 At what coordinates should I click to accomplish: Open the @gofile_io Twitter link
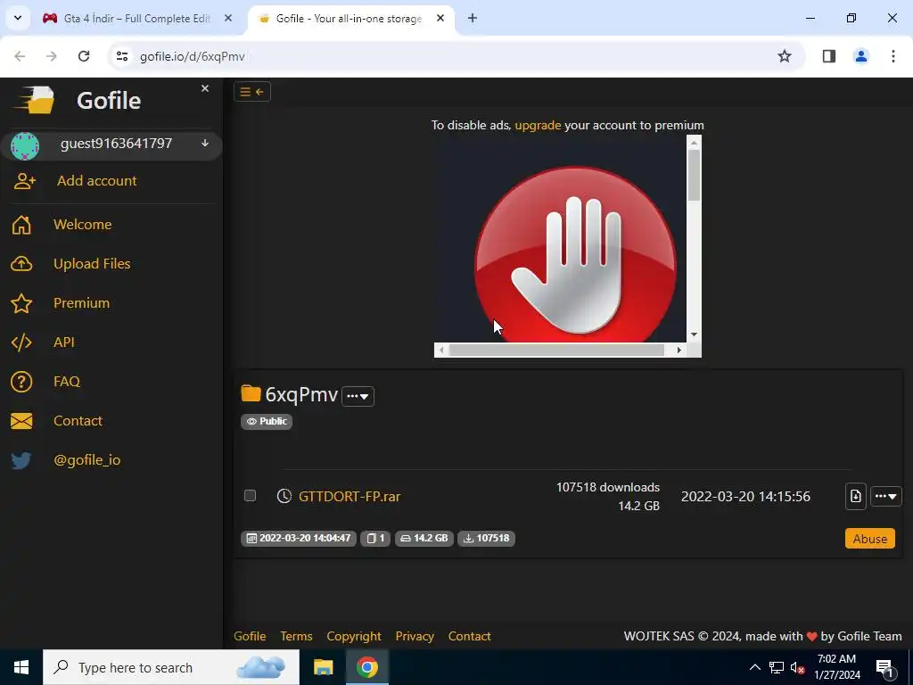pos(86,459)
